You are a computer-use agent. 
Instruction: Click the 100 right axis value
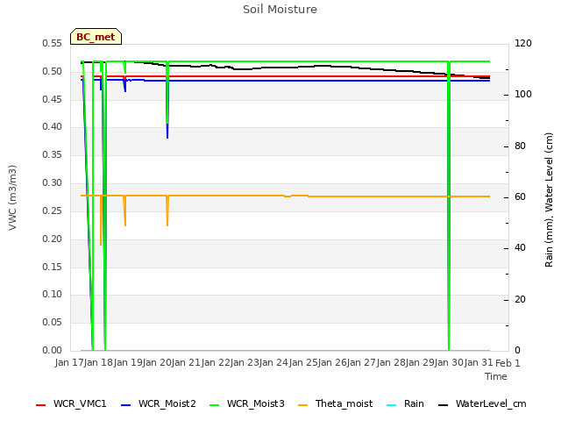[523, 94]
